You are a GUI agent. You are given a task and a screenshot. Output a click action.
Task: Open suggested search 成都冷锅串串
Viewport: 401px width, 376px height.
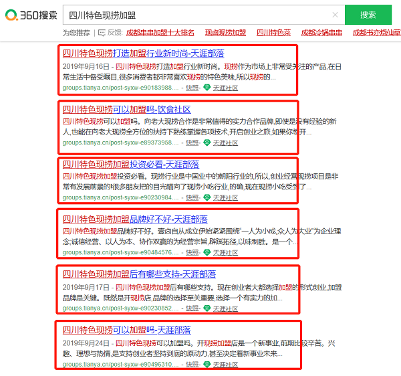tap(321, 32)
